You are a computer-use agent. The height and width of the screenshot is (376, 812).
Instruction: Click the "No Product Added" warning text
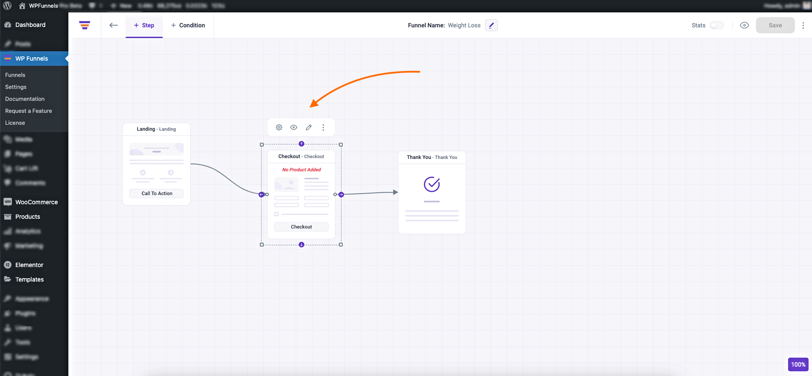tap(301, 170)
